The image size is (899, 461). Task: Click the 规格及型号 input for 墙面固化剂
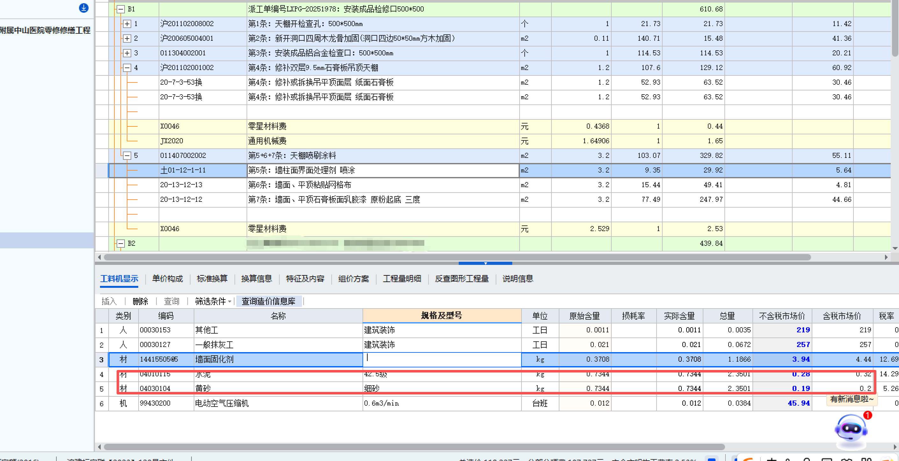(442, 359)
